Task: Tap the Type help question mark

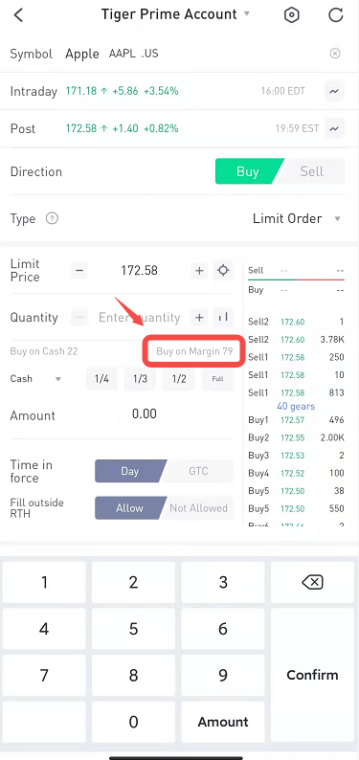Action: point(52,218)
